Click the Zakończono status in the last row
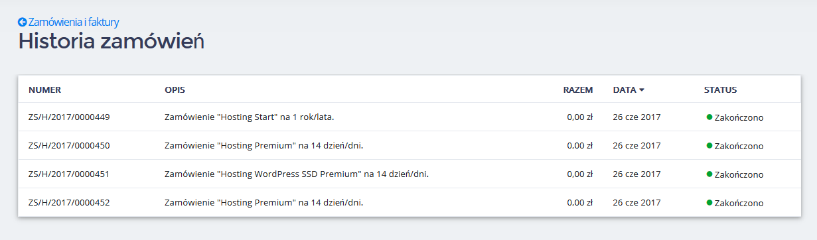Screen dimensions: 817x240 [x=739, y=203]
